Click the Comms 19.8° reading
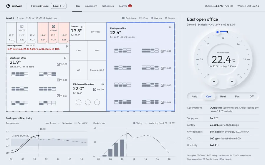 76,31
